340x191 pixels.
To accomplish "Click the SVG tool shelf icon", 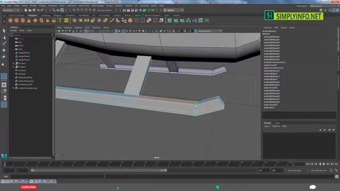I will (66, 21).
